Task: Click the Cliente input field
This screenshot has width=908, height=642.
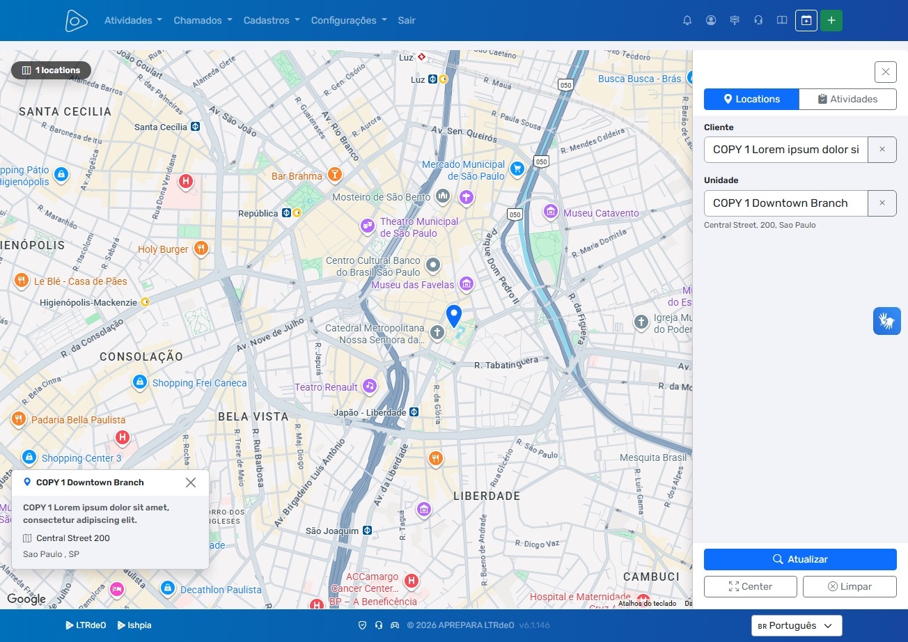Action: [786, 150]
